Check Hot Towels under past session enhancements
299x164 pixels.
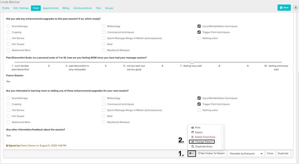8,44
